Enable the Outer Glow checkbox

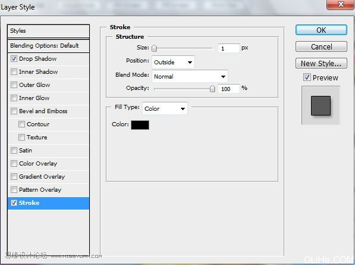[x=14, y=85]
